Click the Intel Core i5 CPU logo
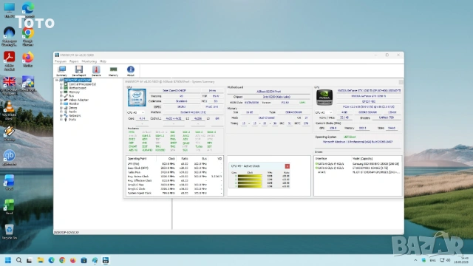The image size is (473, 266). point(137,98)
